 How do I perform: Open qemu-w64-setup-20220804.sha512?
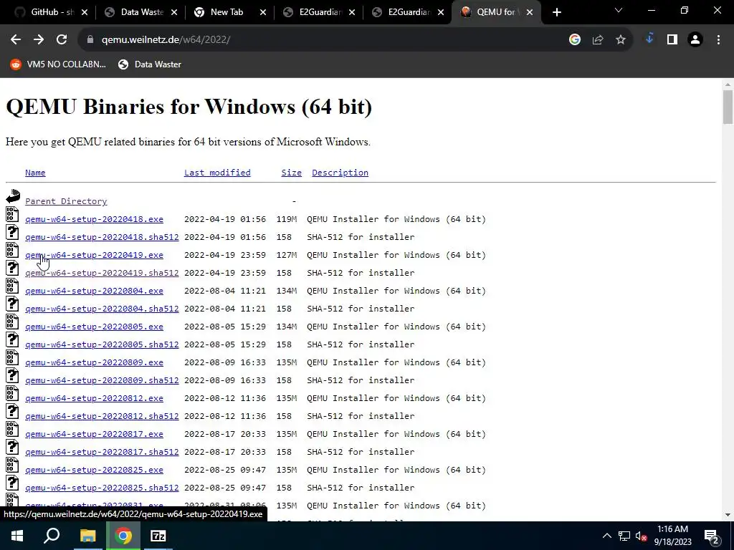102,309
